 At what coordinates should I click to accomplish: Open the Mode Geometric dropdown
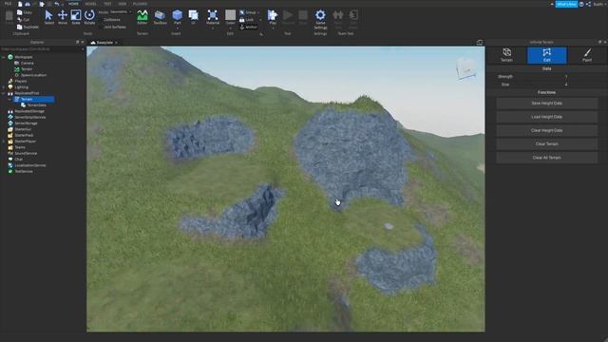click(121, 12)
